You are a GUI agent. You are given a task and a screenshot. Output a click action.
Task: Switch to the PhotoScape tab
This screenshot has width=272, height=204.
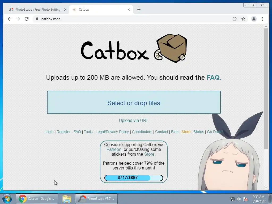38,10
